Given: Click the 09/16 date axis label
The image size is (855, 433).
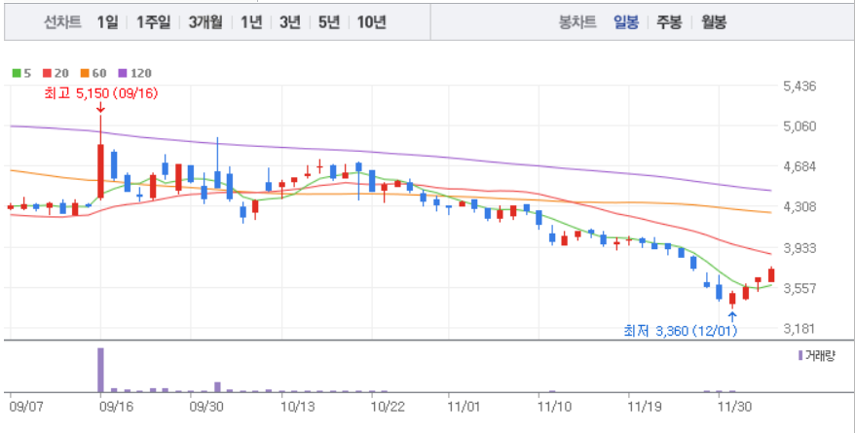Looking at the screenshot, I should [116, 408].
